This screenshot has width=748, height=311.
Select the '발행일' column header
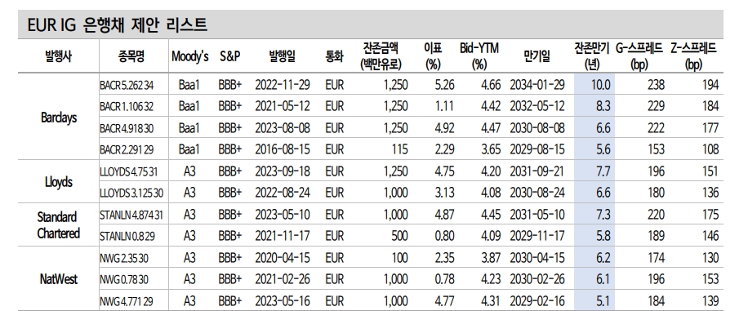pyautogui.click(x=282, y=56)
